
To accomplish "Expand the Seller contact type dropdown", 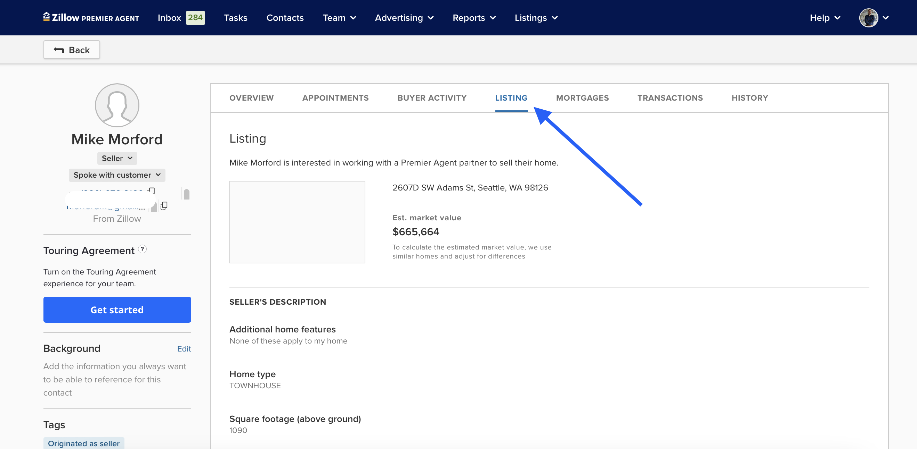I will pyautogui.click(x=117, y=159).
